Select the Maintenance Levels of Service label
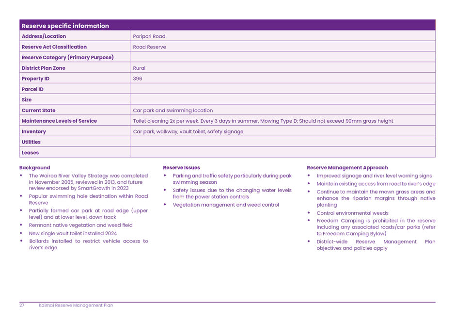 59,121
